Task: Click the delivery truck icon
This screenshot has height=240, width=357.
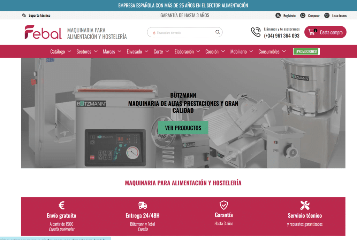Action: [143, 205]
